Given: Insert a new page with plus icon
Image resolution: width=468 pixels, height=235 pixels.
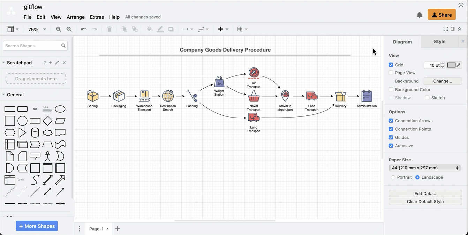Looking at the screenshot, I should [118, 229].
